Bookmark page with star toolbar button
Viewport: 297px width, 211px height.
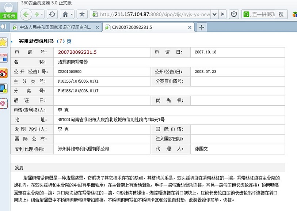pos(82,14)
